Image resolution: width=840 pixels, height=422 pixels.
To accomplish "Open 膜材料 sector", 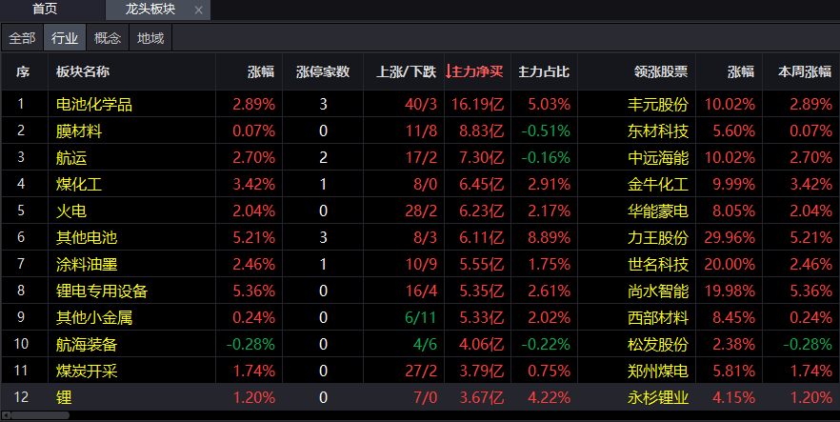I will point(79,131).
